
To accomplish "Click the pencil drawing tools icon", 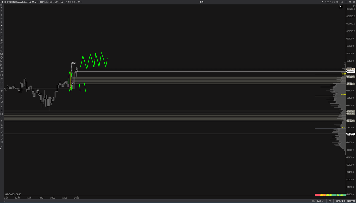I will click(x=57, y=2).
